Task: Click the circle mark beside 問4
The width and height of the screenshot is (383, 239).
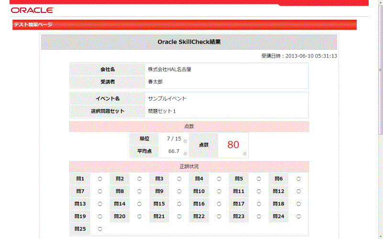Action: [219, 179]
